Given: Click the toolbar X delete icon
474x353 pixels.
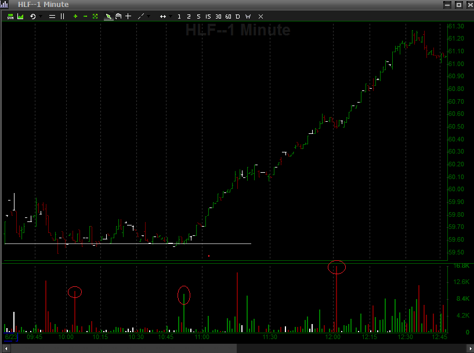Looking at the screenshot, I should tap(260, 17).
